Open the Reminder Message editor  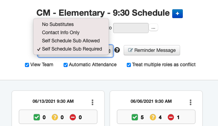point(152,50)
